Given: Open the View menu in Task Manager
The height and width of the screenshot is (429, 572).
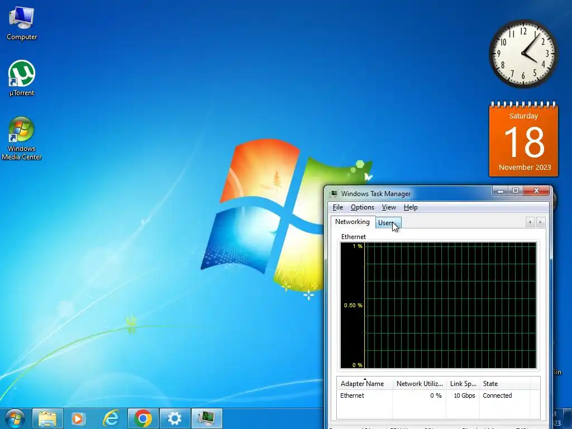Looking at the screenshot, I should pos(389,207).
